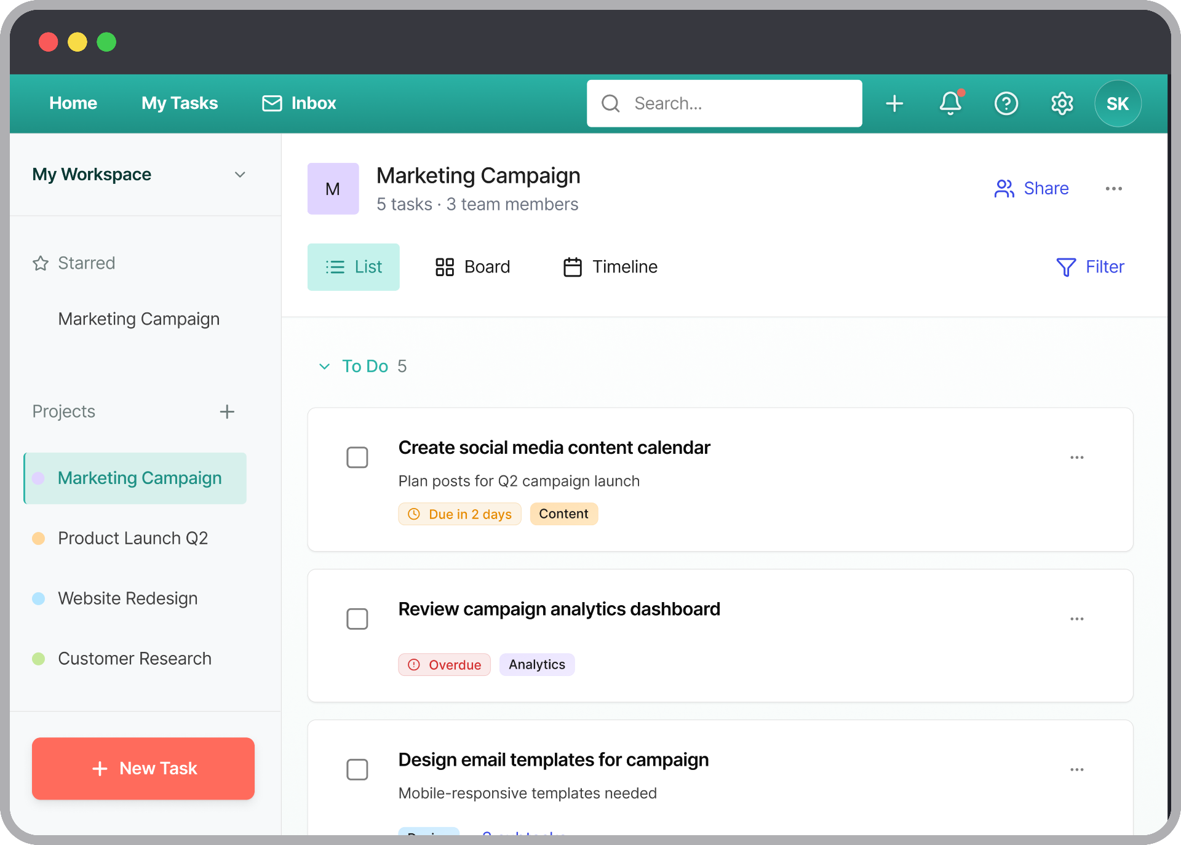
Task: Select Marketing Campaign in the Projects list
Action: pyautogui.click(x=135, y=478)
